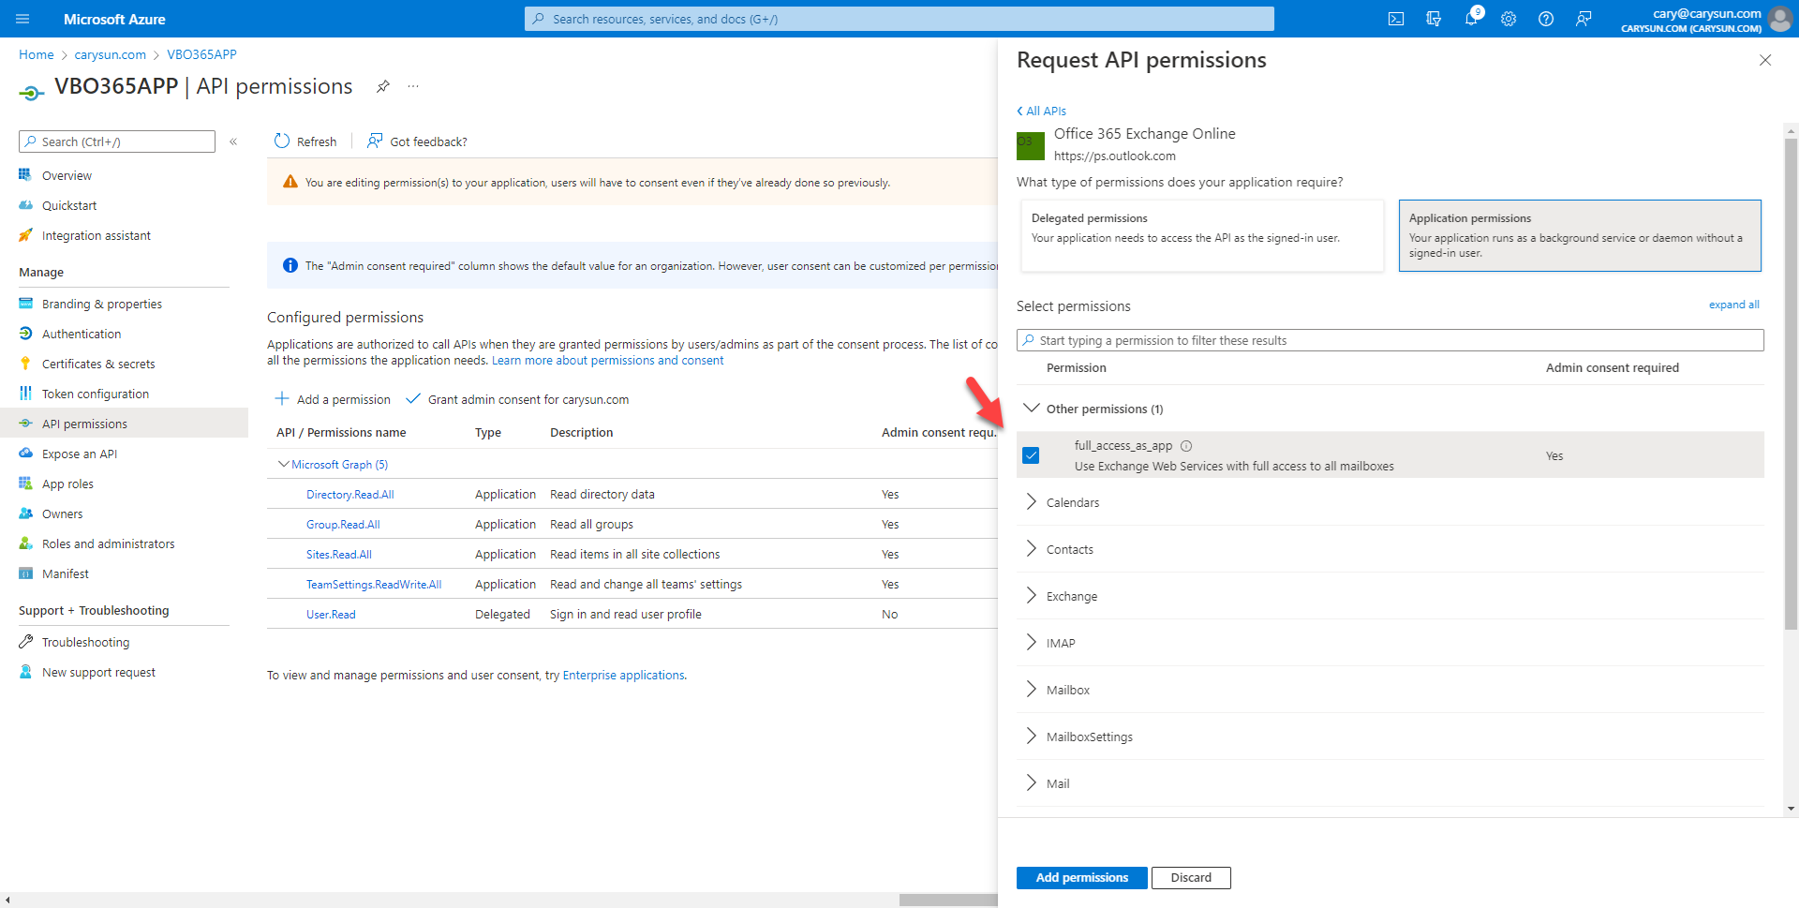Select Delegated permissions card
Viewport: 1799px width, 908px height.
[x=1202, y=235]
